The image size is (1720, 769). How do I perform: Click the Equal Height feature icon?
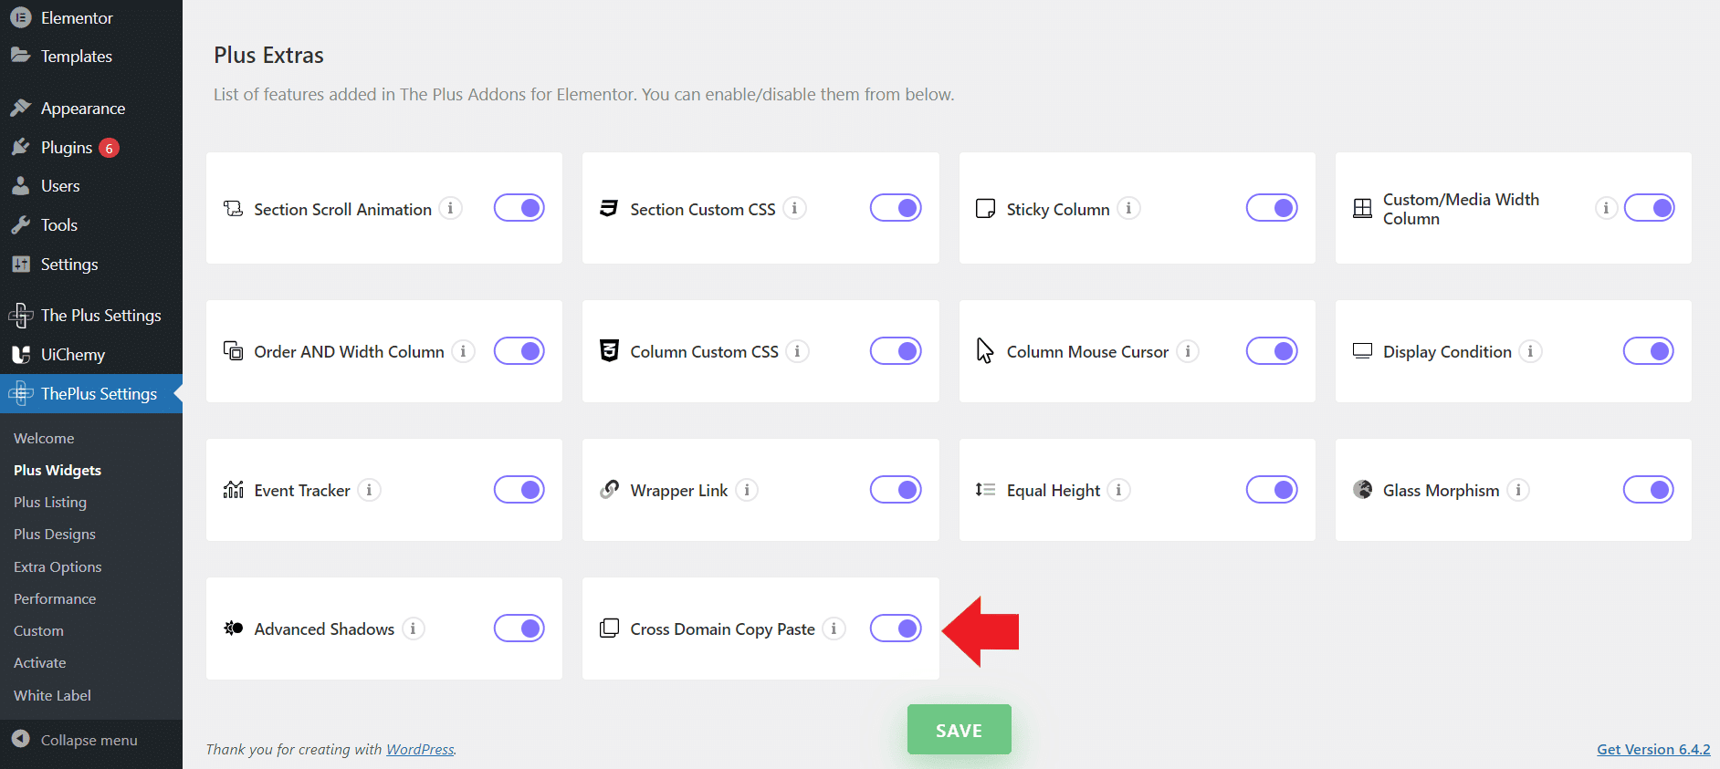pos(985,490)
